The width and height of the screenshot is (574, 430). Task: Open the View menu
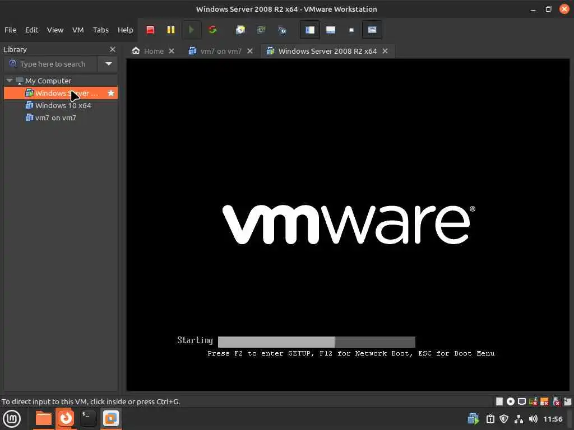55,30
